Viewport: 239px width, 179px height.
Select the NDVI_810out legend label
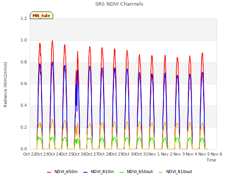point(179,172)
